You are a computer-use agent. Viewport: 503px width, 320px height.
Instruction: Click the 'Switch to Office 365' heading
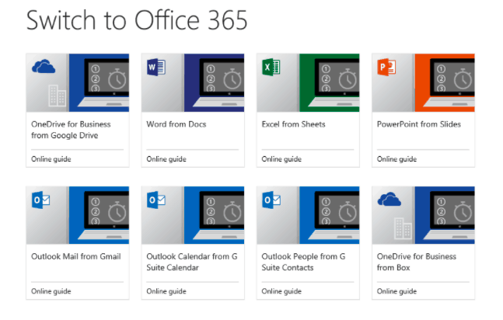(x=137, y=20)
